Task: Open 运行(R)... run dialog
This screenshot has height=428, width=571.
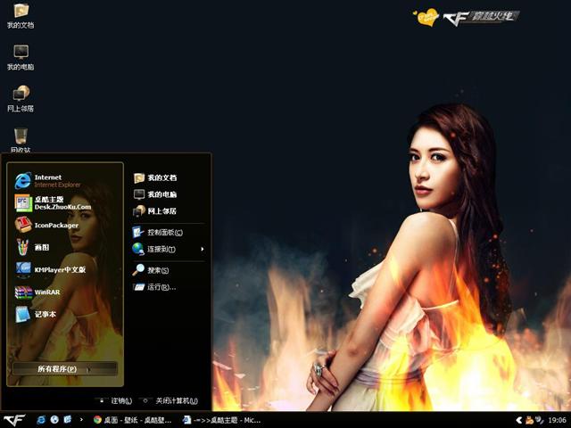Action: (x=154, y=287)
